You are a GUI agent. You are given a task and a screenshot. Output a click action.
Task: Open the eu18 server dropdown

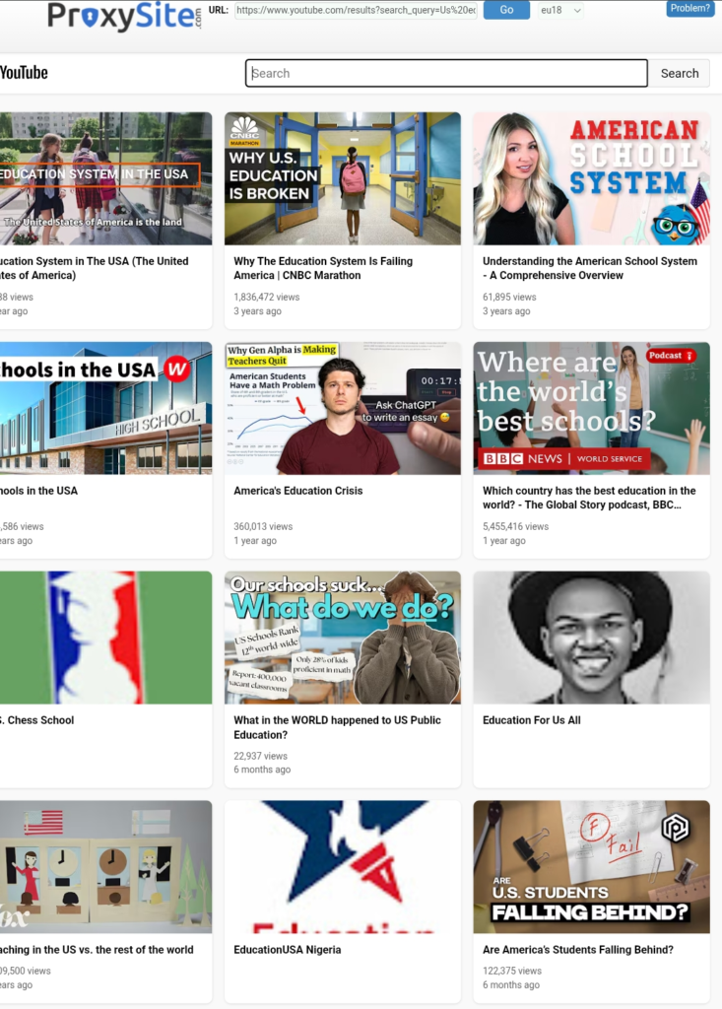(560, 10)
